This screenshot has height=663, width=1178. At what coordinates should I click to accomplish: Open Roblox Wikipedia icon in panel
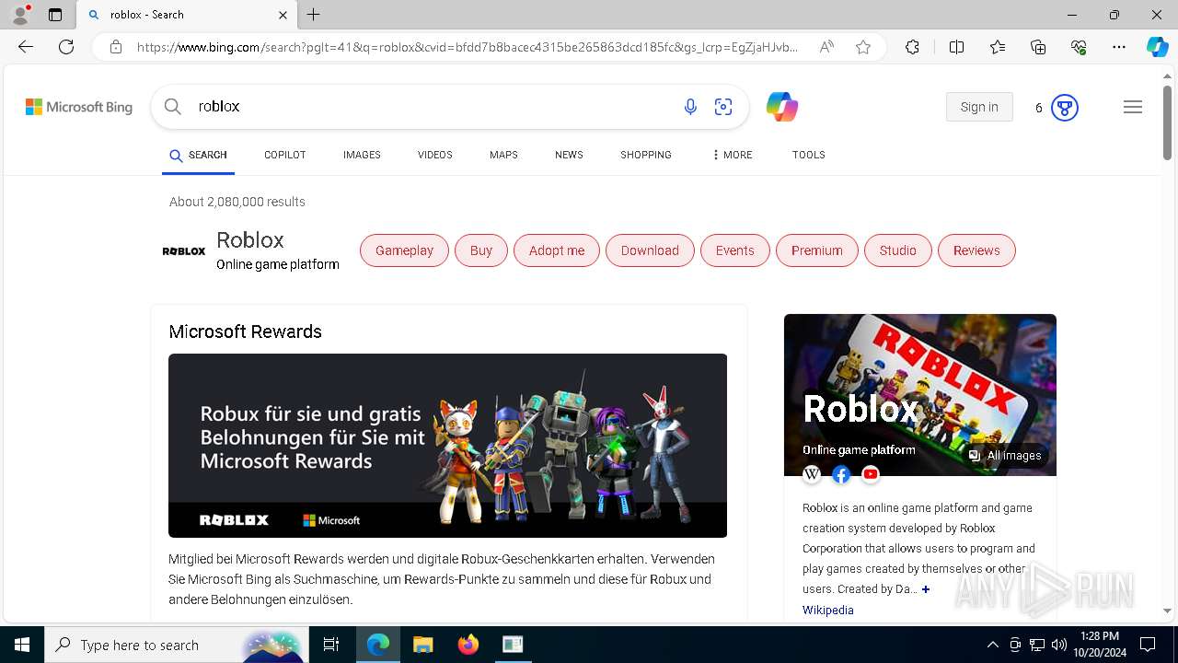[x=812, y=474]
